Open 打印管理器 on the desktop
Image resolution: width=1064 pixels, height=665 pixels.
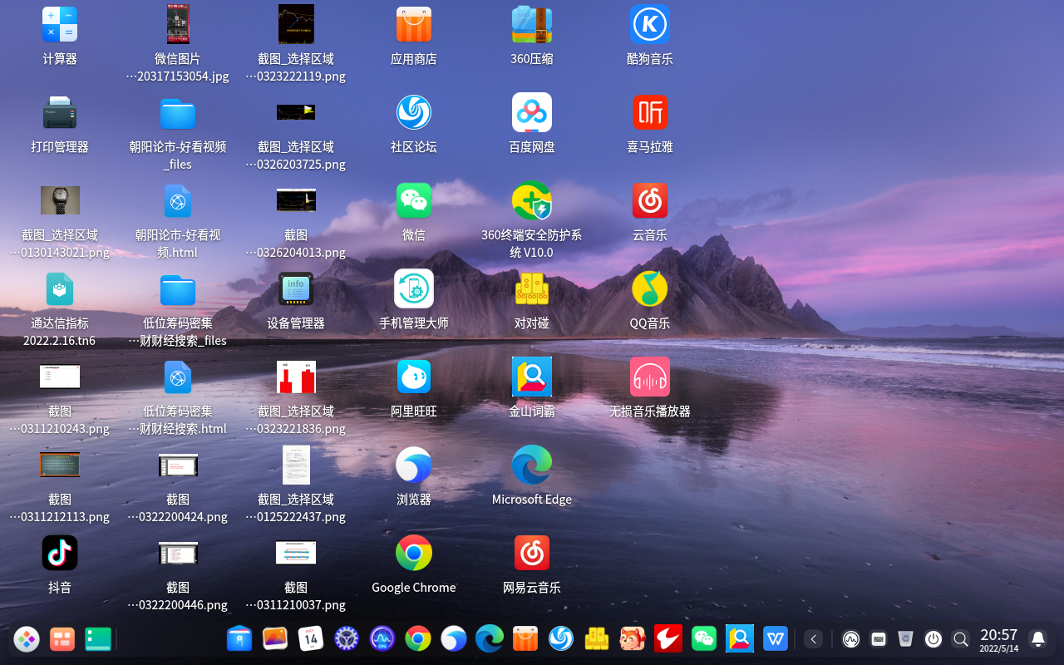pyautogui.click(x=60, y=113)
